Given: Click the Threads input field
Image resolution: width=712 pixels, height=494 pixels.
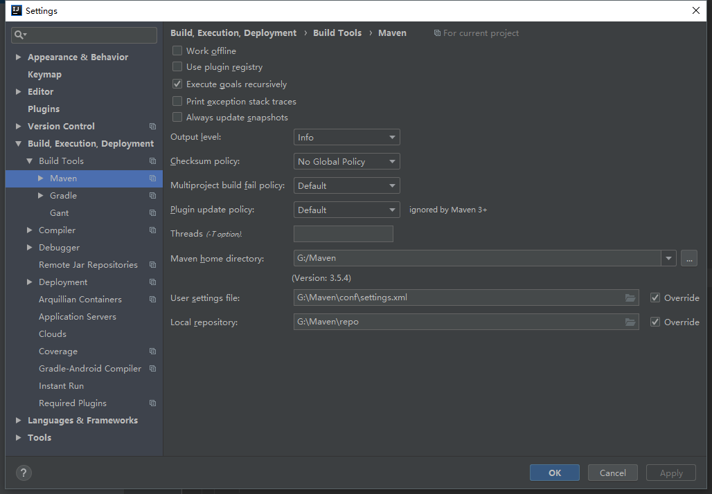Looking at the screenshot, I should click(x=344, y=234).
